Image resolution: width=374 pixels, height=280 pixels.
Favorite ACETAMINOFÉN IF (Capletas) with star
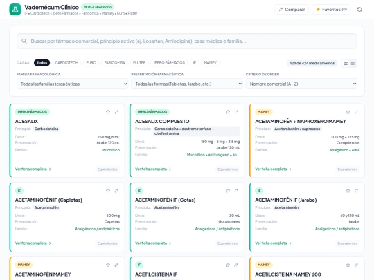[108, 191]
